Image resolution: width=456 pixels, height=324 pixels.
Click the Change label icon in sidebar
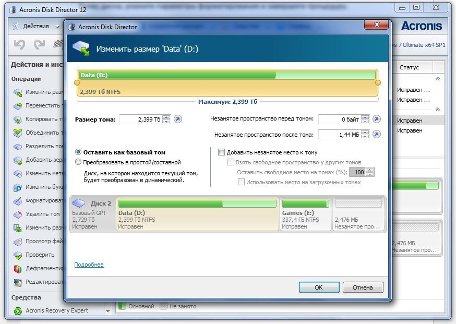pos(18,174)
